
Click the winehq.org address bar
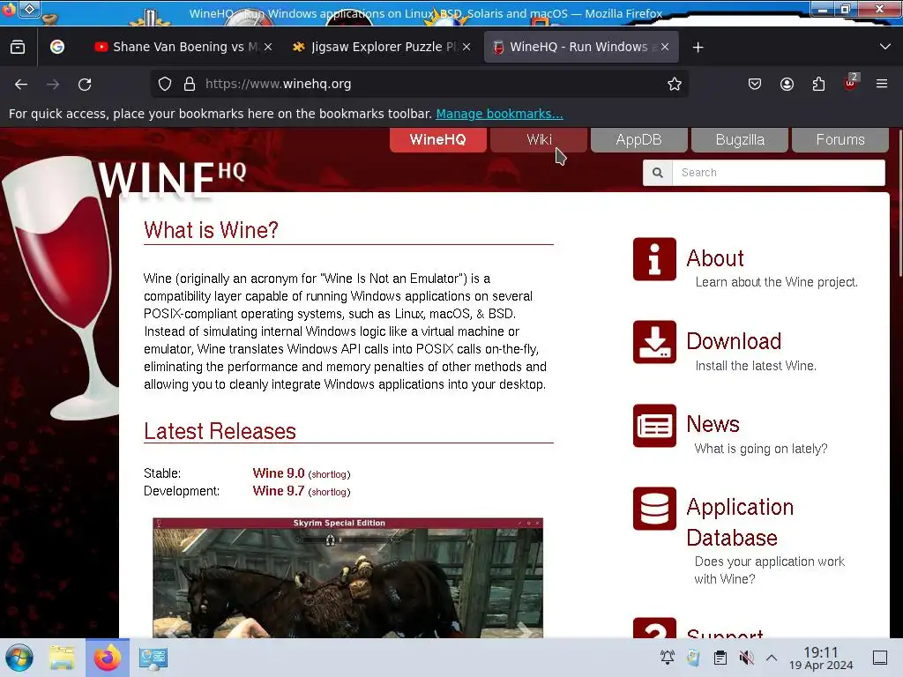(419, 84)
